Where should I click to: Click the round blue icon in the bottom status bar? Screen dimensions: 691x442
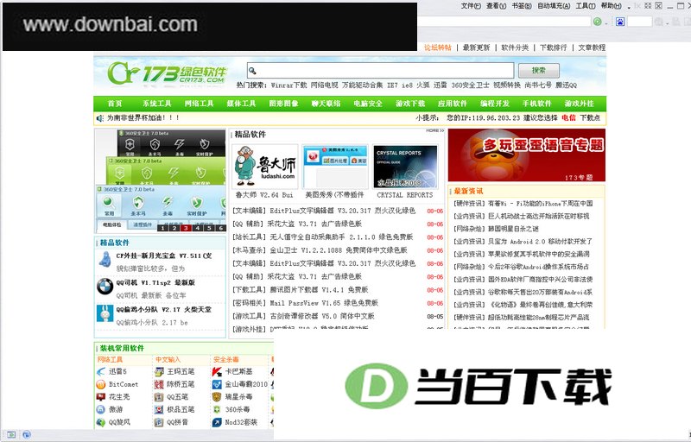coord(27,434)
